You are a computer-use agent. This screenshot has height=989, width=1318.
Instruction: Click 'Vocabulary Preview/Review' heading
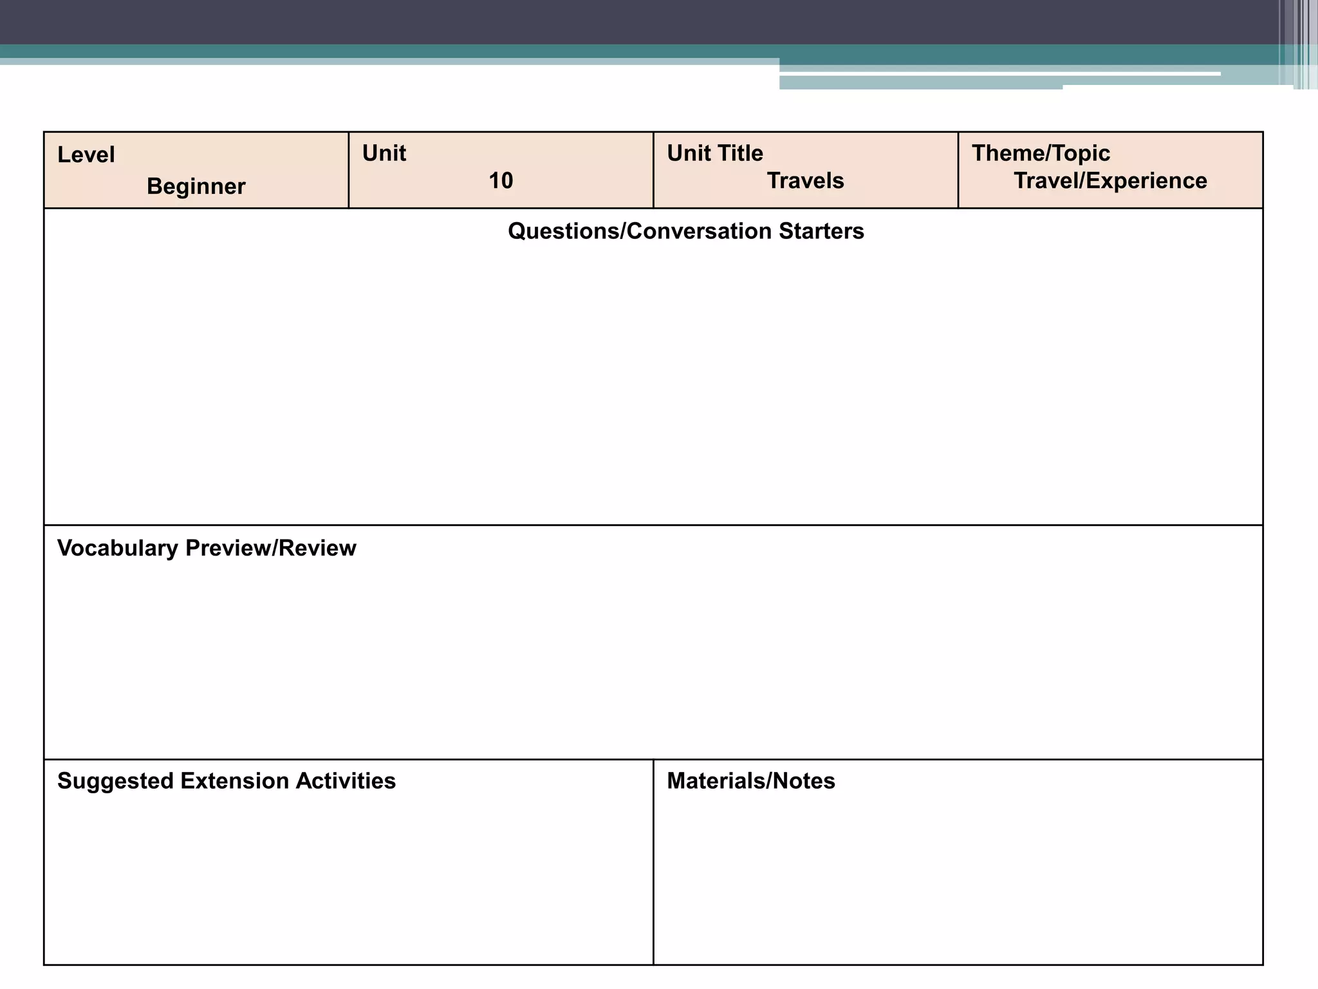(x=207, y=548)
